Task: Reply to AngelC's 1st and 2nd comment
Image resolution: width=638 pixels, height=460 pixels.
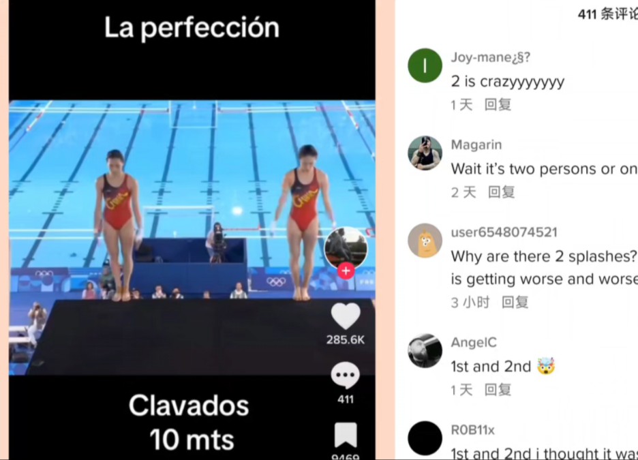Action: [x=498, y=390]
